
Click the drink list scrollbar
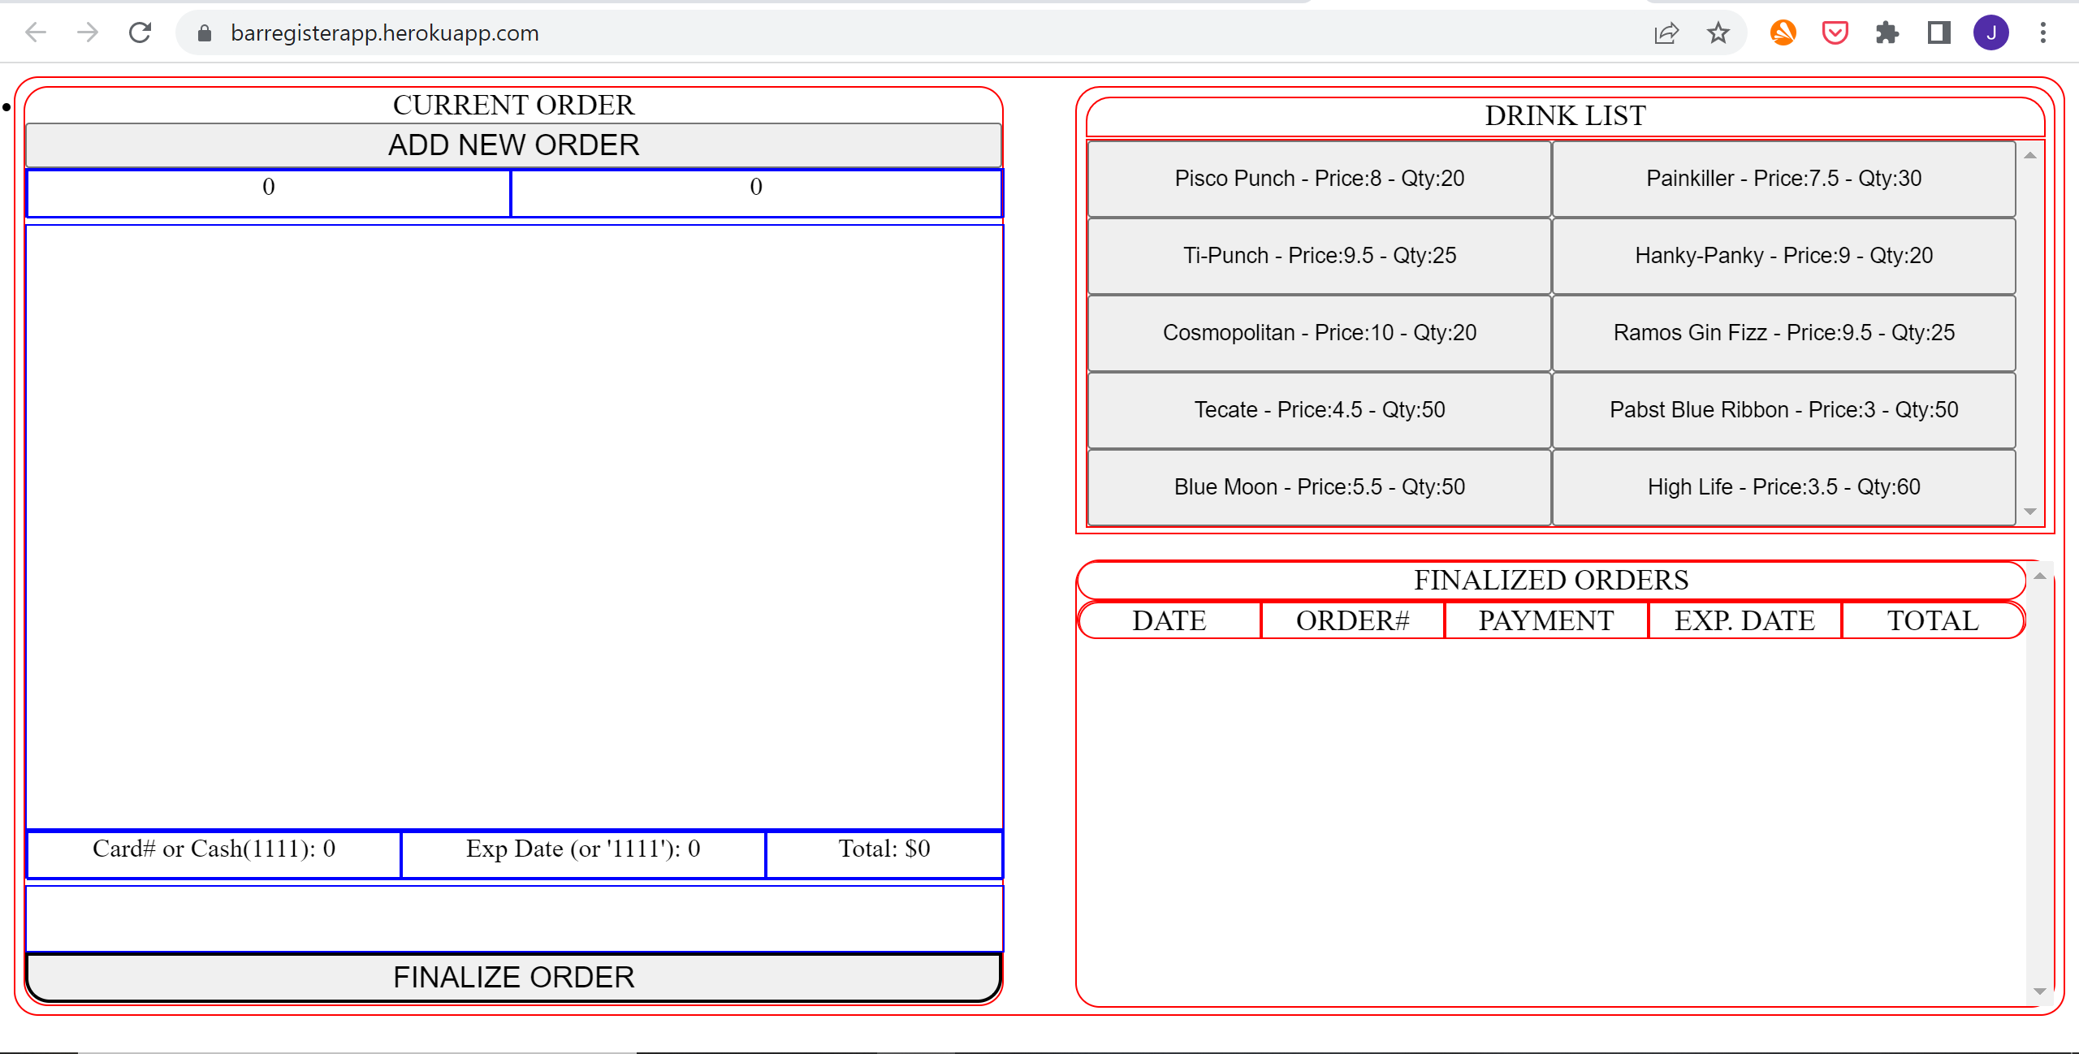[2027, 333]
